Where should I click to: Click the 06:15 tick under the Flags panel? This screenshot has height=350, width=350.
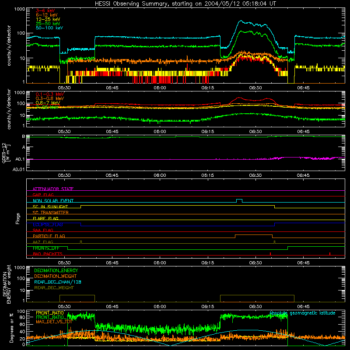pos(207,263)
